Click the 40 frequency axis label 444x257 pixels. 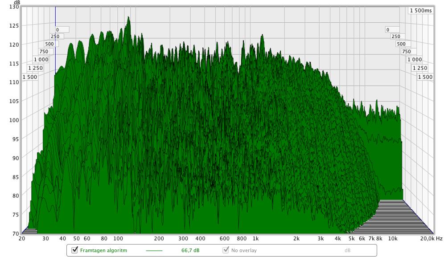coord(62,239)
